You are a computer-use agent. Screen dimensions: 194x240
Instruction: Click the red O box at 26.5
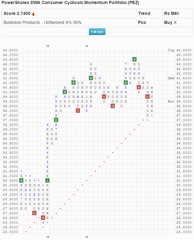pos(43,218)
